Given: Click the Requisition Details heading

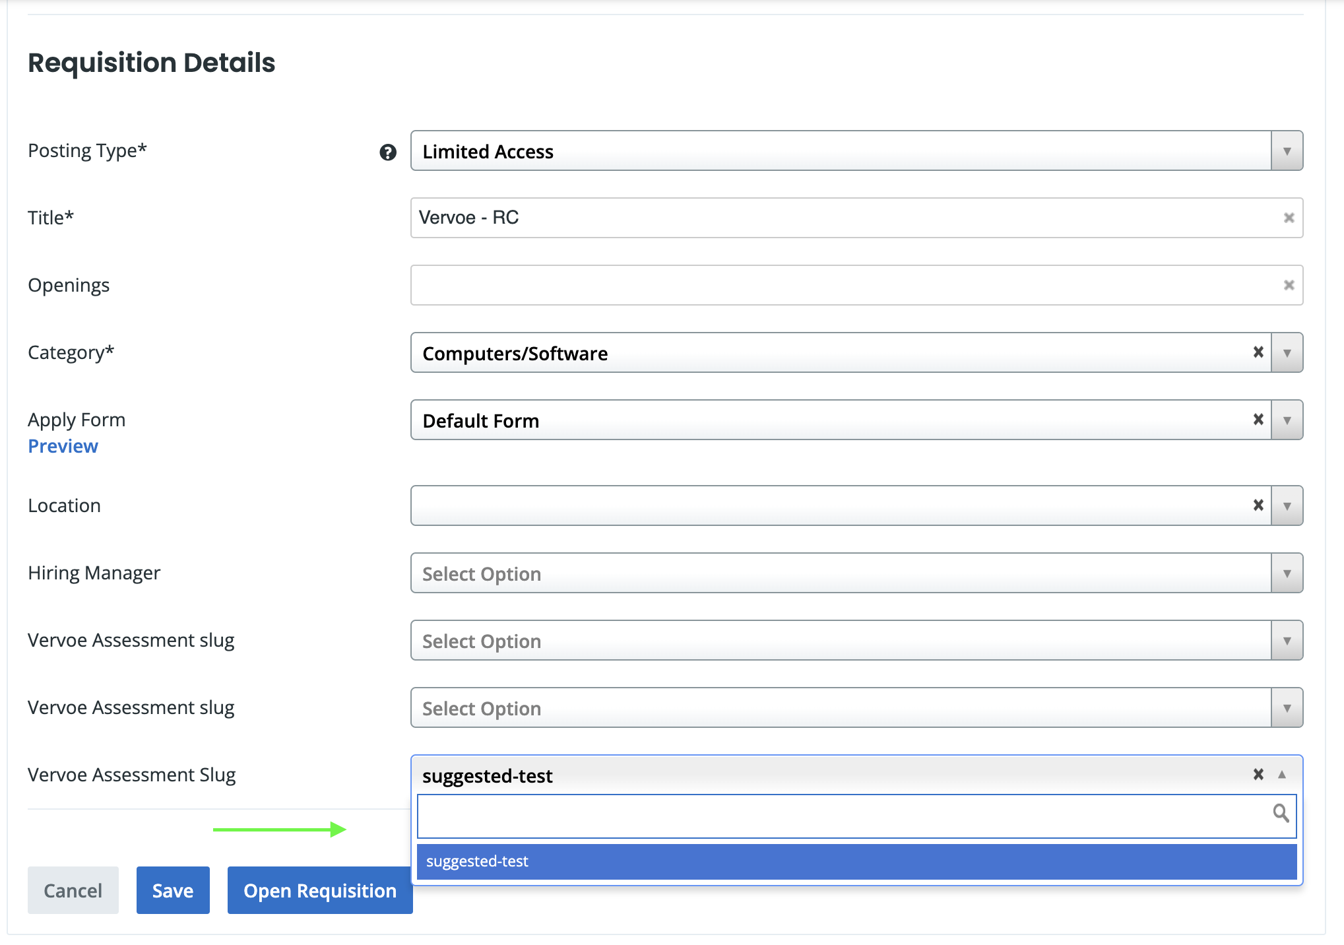Looking at the screenshot, I should [x=151, y=63].
